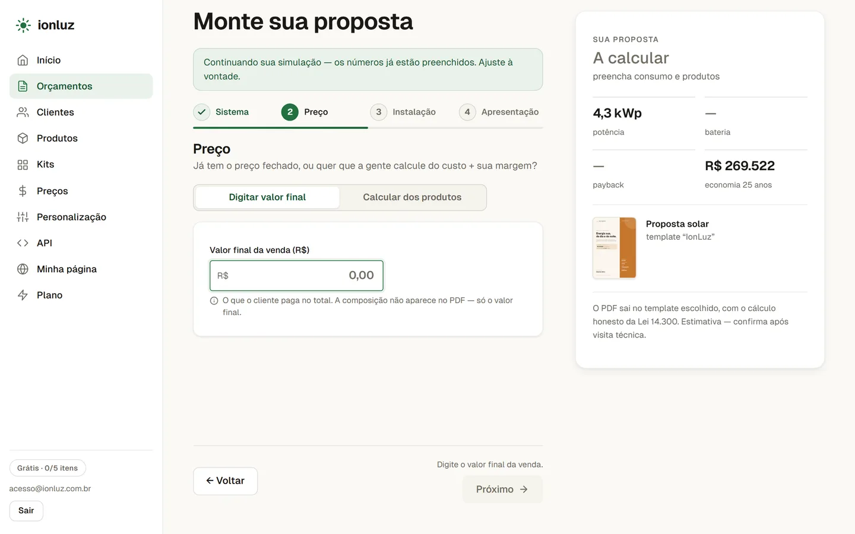Open Personalização via its sliders icon
This screenshot has width=855, height=534.
coord(23,217)
